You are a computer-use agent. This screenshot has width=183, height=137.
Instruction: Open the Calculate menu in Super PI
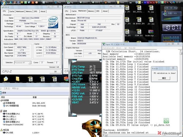coord(109,48)
